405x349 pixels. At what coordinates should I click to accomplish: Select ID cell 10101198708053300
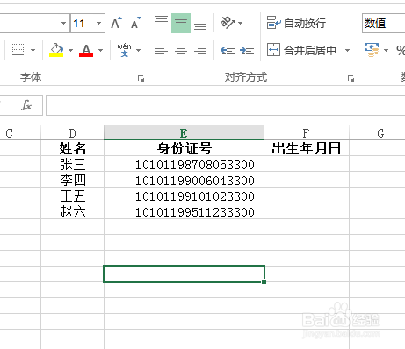pyautogui.click(x=184, y=164)
